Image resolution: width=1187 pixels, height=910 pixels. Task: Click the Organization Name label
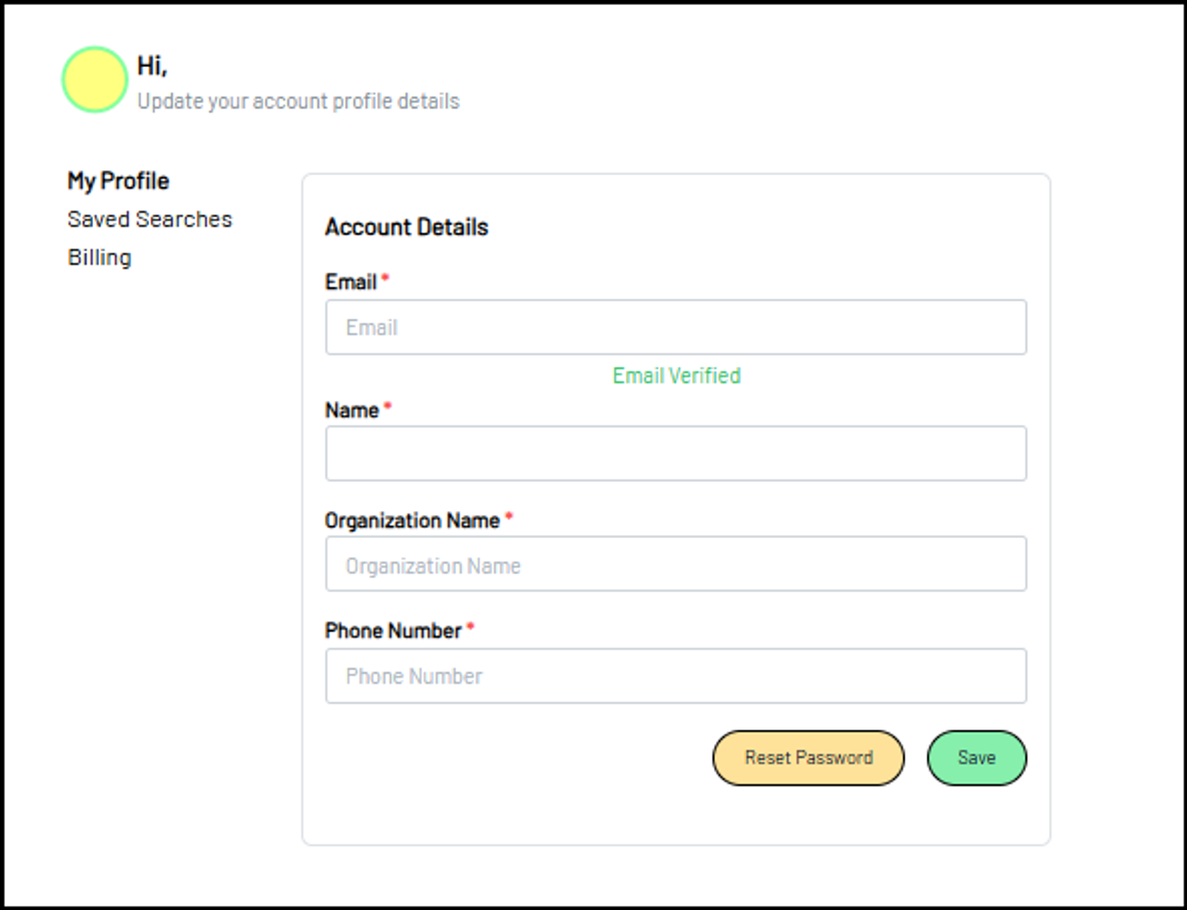click(x=413, y=520)
